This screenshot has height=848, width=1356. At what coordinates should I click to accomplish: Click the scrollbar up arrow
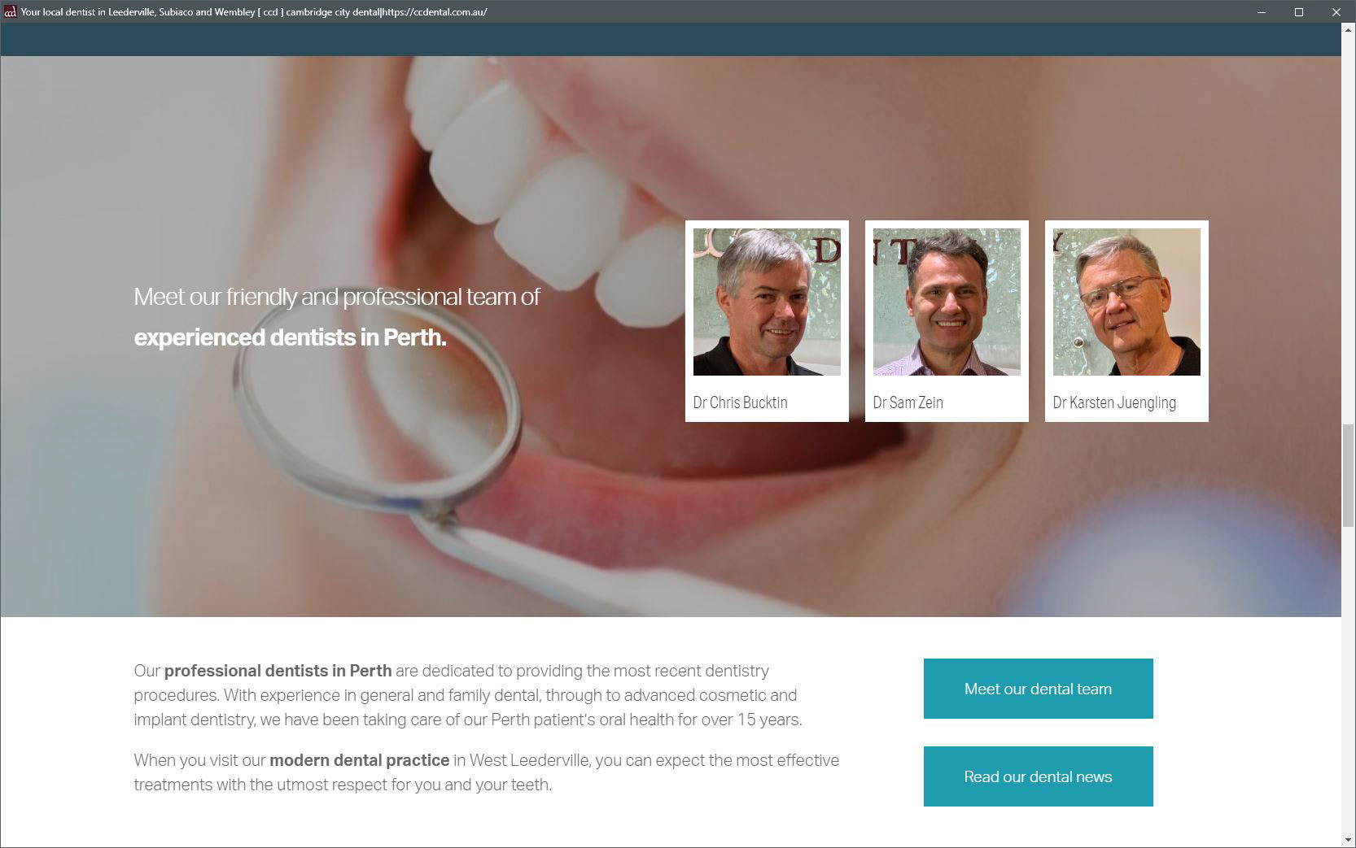(1349, 29)
